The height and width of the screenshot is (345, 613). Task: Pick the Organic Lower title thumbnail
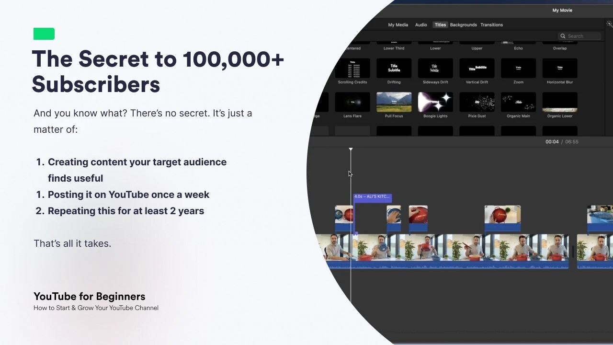[x=560, y=102]
